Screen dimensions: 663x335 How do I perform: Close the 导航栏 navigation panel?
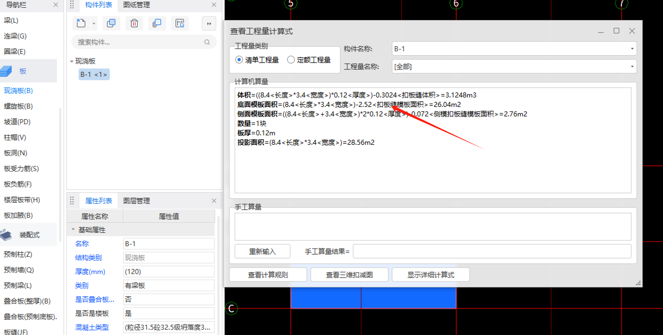tap(56, 5)
